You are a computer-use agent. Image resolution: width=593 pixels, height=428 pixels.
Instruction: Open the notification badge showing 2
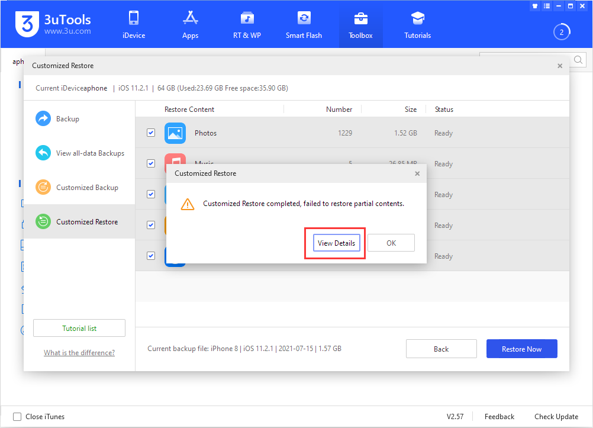pyautogui.click(x=561, y=32)
